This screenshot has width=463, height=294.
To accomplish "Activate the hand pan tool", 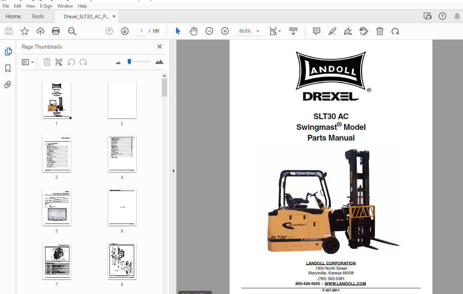I will click(194, 31).
